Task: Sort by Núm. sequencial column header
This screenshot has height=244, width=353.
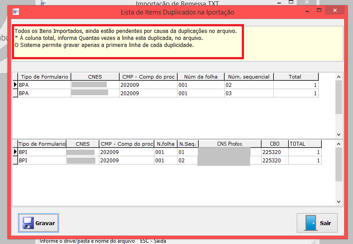Action: pos(249,77)
